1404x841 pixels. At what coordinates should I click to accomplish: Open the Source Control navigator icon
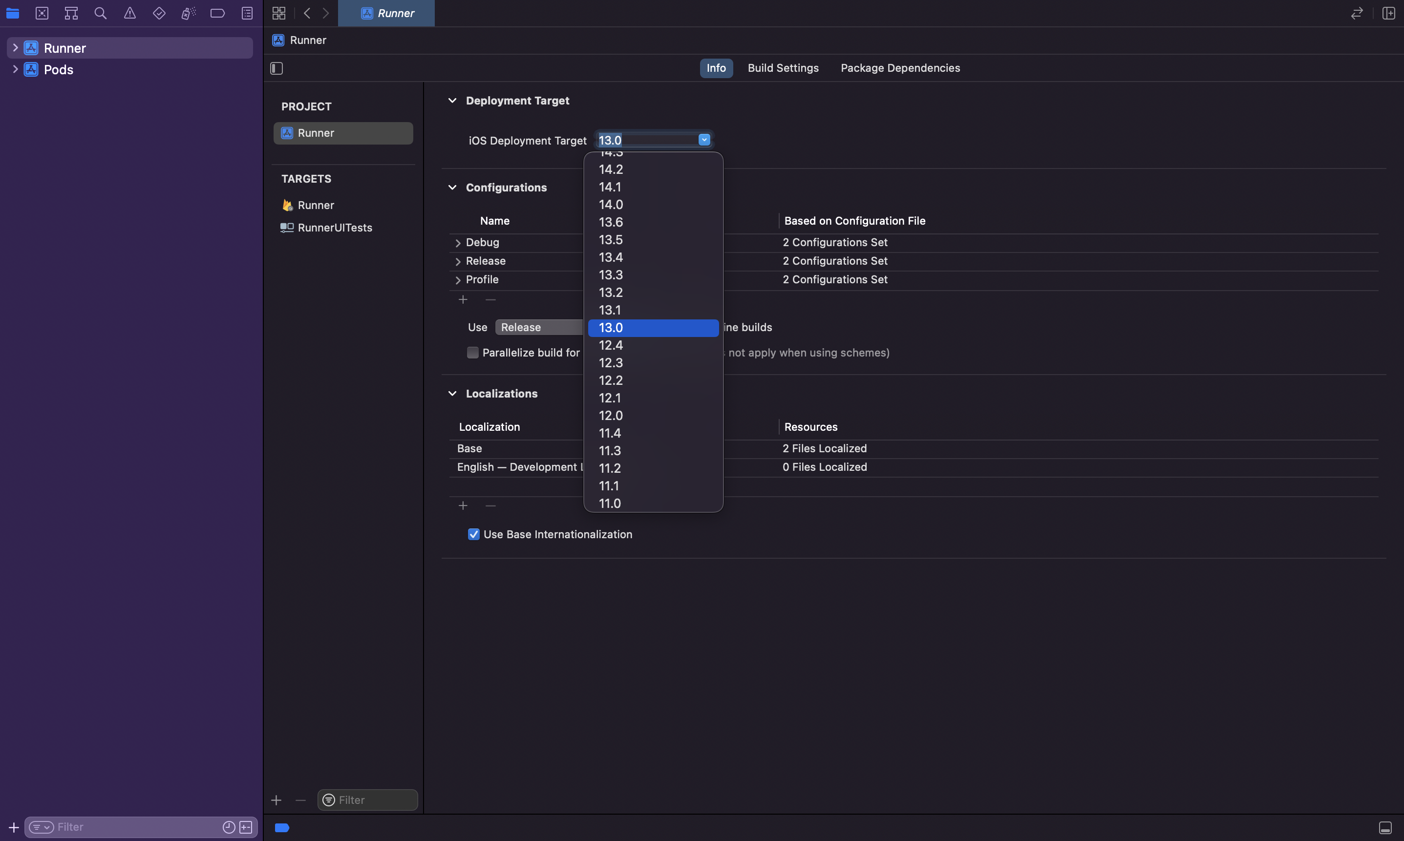[x=42, y=13]
